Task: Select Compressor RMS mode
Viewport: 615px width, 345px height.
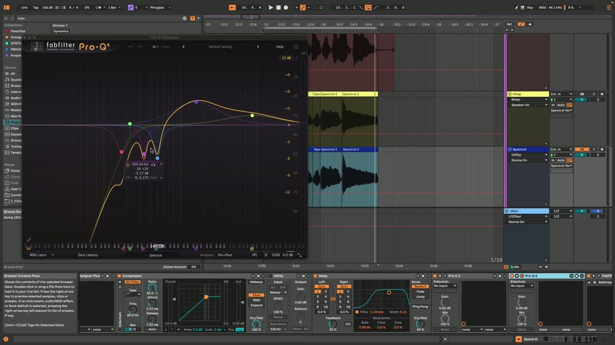Action: point(256,300)
